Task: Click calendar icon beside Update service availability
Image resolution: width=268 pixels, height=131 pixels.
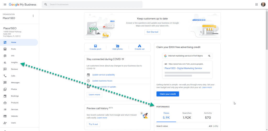Action: [88, 75]
